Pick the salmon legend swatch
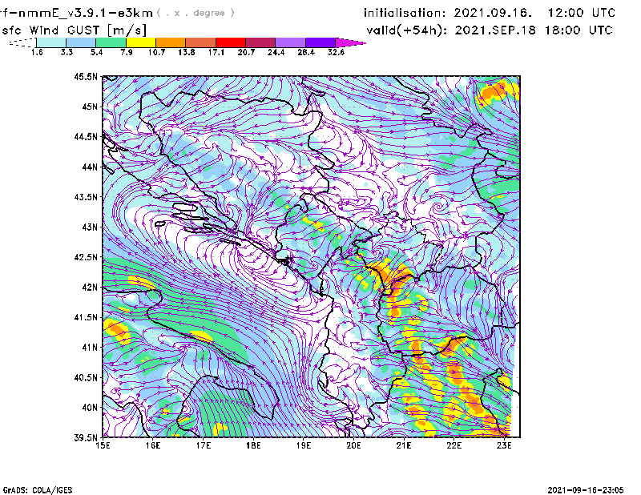The width and height of the screenshot is (641, 495). 201,42
